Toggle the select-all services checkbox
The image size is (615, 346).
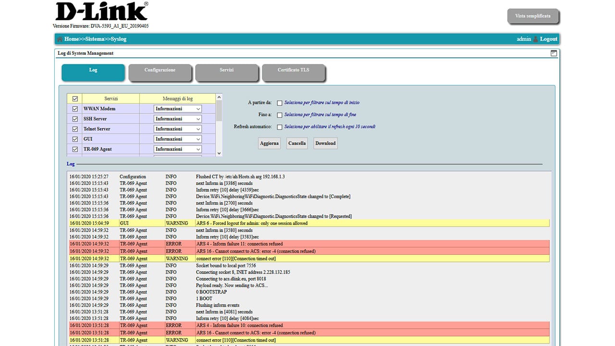click(75, 99)
